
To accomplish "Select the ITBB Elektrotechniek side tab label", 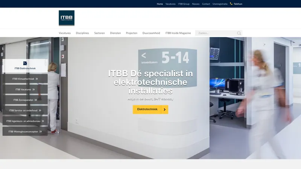I will pos(25,68).
